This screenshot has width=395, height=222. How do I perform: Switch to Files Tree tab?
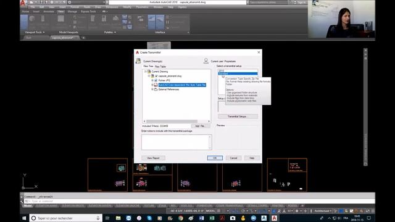(x=148, y=66)
